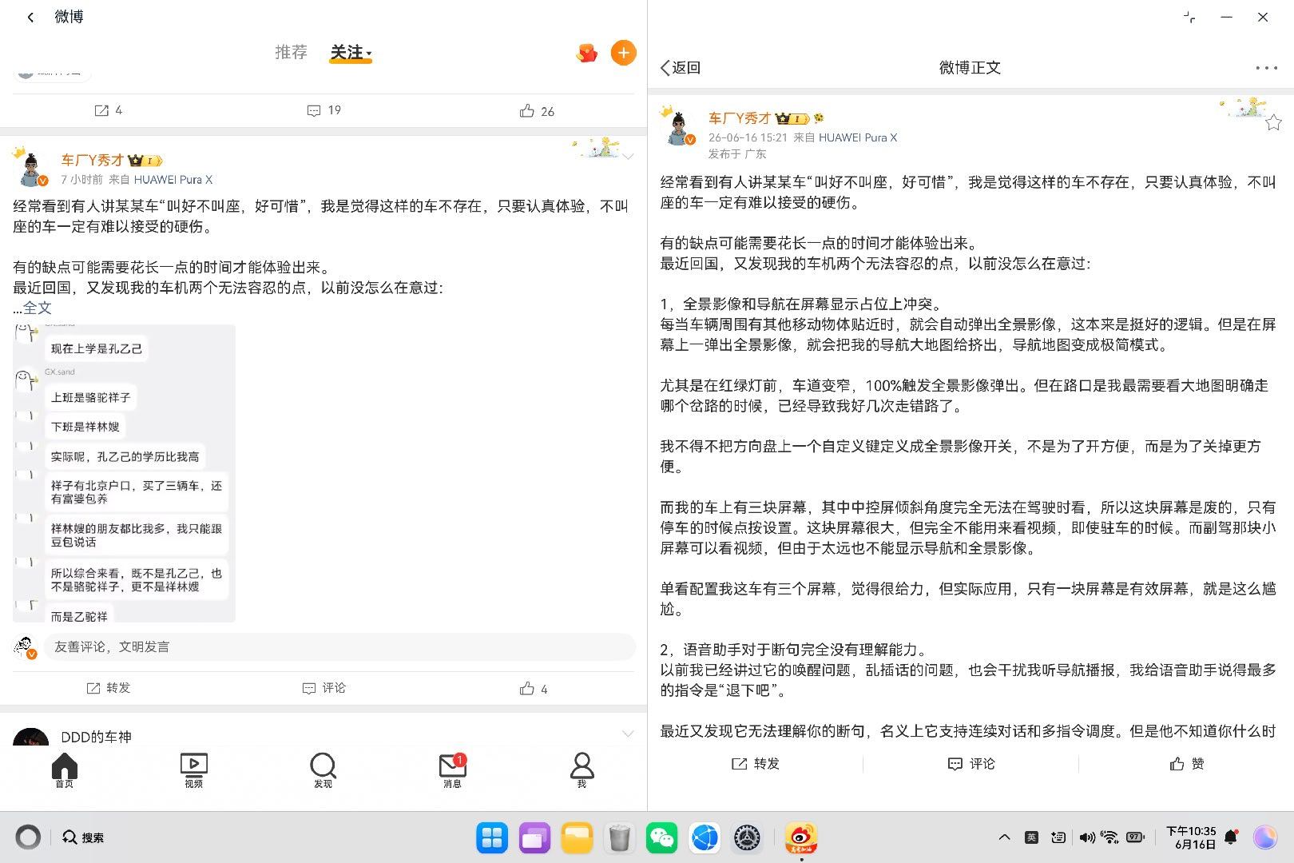
Task: Toggle the 英 input language indicator
Action: (x=1032, y=837)
